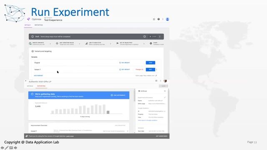
Task: Click the schedule icon beside Start button
Action: [145, 37]
